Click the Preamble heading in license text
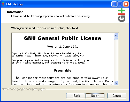 pyautogui.click(x=63, y=70)
